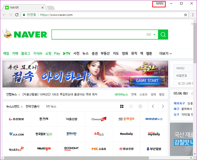The height and width of the screenshot is (160, 197).
Task: Click the 아이디 login field
Action: (x=184, y=68)
